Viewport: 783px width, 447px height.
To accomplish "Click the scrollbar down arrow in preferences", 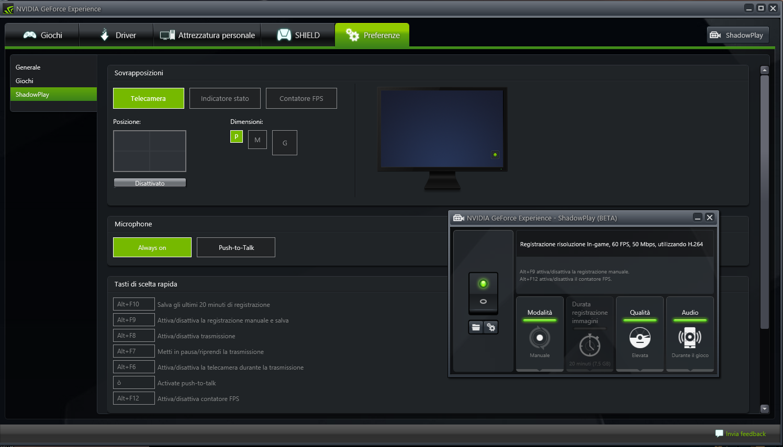I will click(765, 409).
